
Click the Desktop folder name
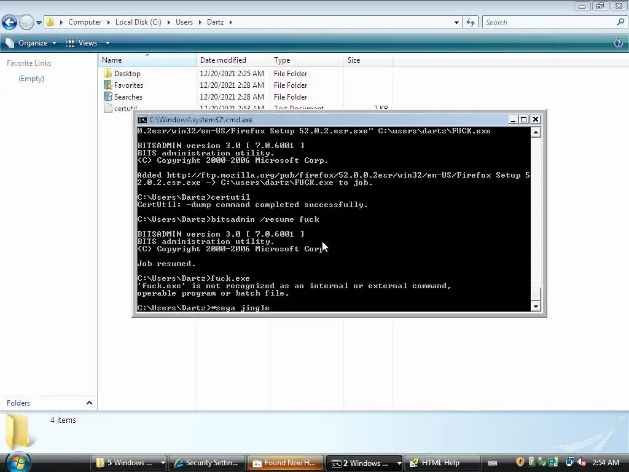tap(127, 74)
